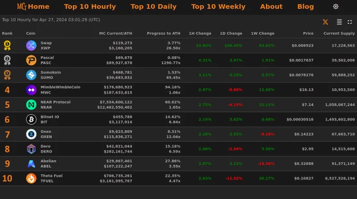Image resolution: width=357 pixels, height=199 pixels.
Task: Sort by 1H Change column
Action: (x=200, y=33)
